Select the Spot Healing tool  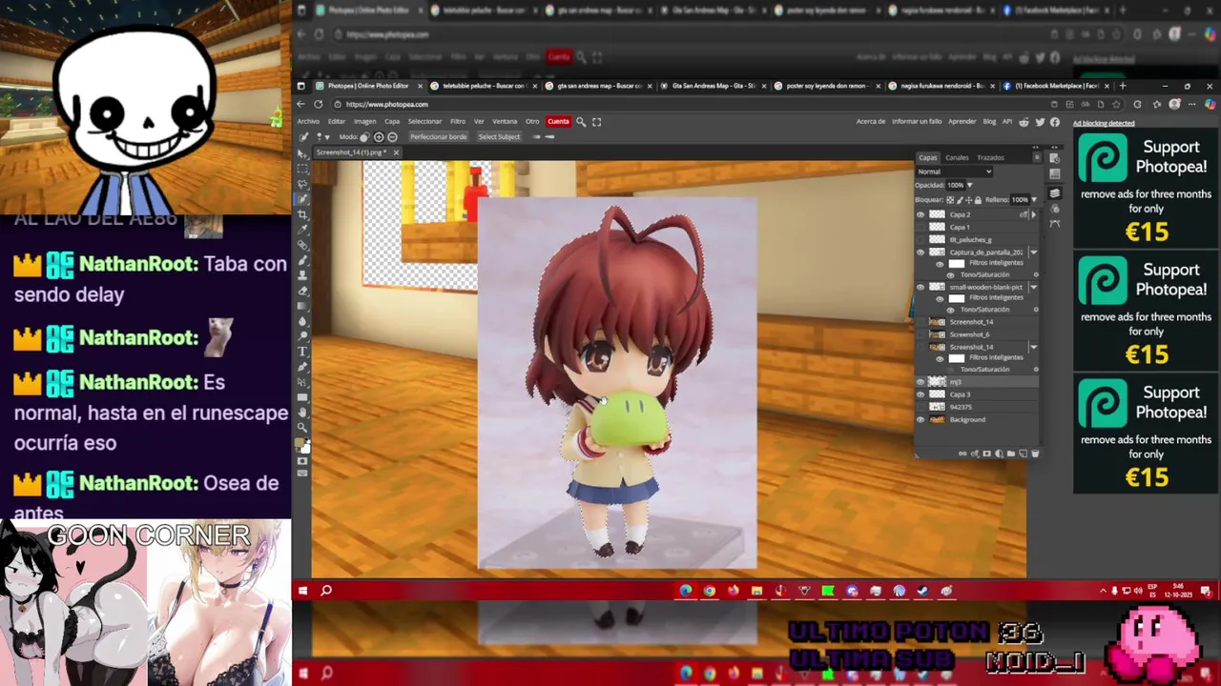(302, 247)
